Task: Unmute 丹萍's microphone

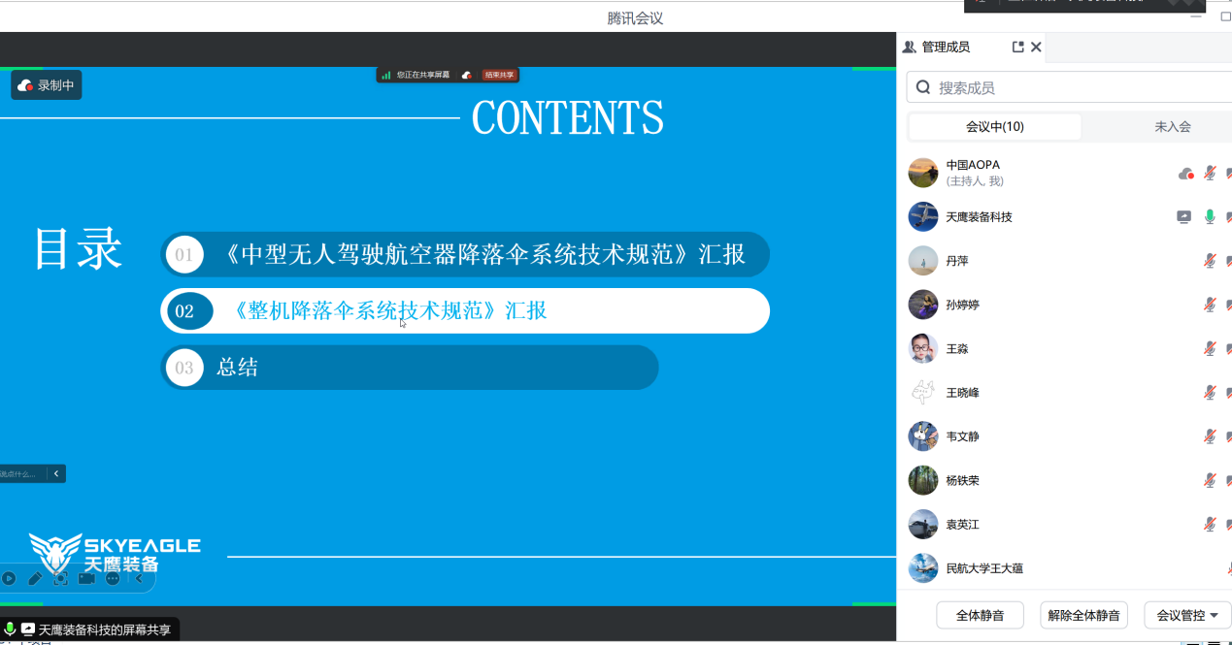Action: [1210, 261]
